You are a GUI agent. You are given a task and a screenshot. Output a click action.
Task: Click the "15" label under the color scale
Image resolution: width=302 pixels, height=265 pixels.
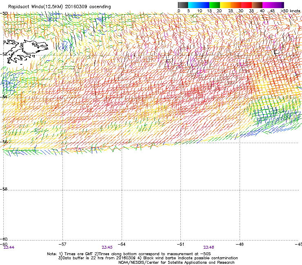click(209, 11)
